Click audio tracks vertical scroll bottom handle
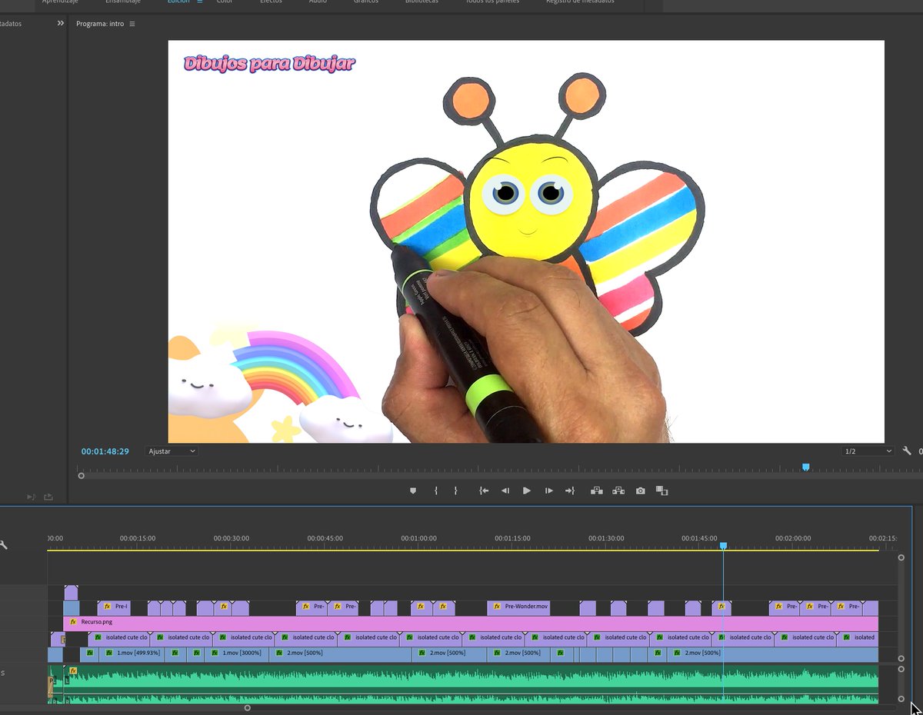Screen dimensions: 923x715 901,699
